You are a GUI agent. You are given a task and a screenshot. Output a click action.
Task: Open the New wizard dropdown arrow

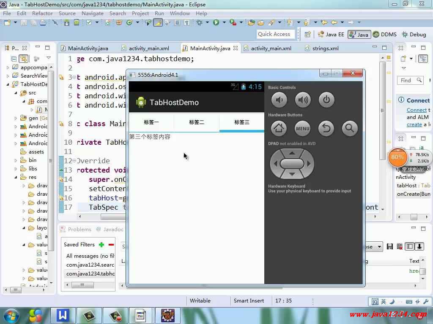click(15, 22)
